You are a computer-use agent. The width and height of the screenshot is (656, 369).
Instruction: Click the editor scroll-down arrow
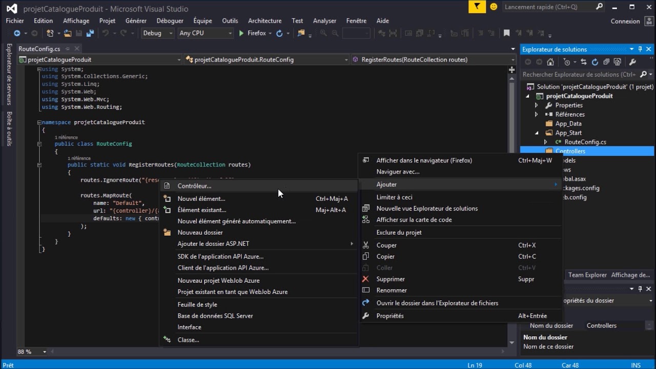pos(511,342)
